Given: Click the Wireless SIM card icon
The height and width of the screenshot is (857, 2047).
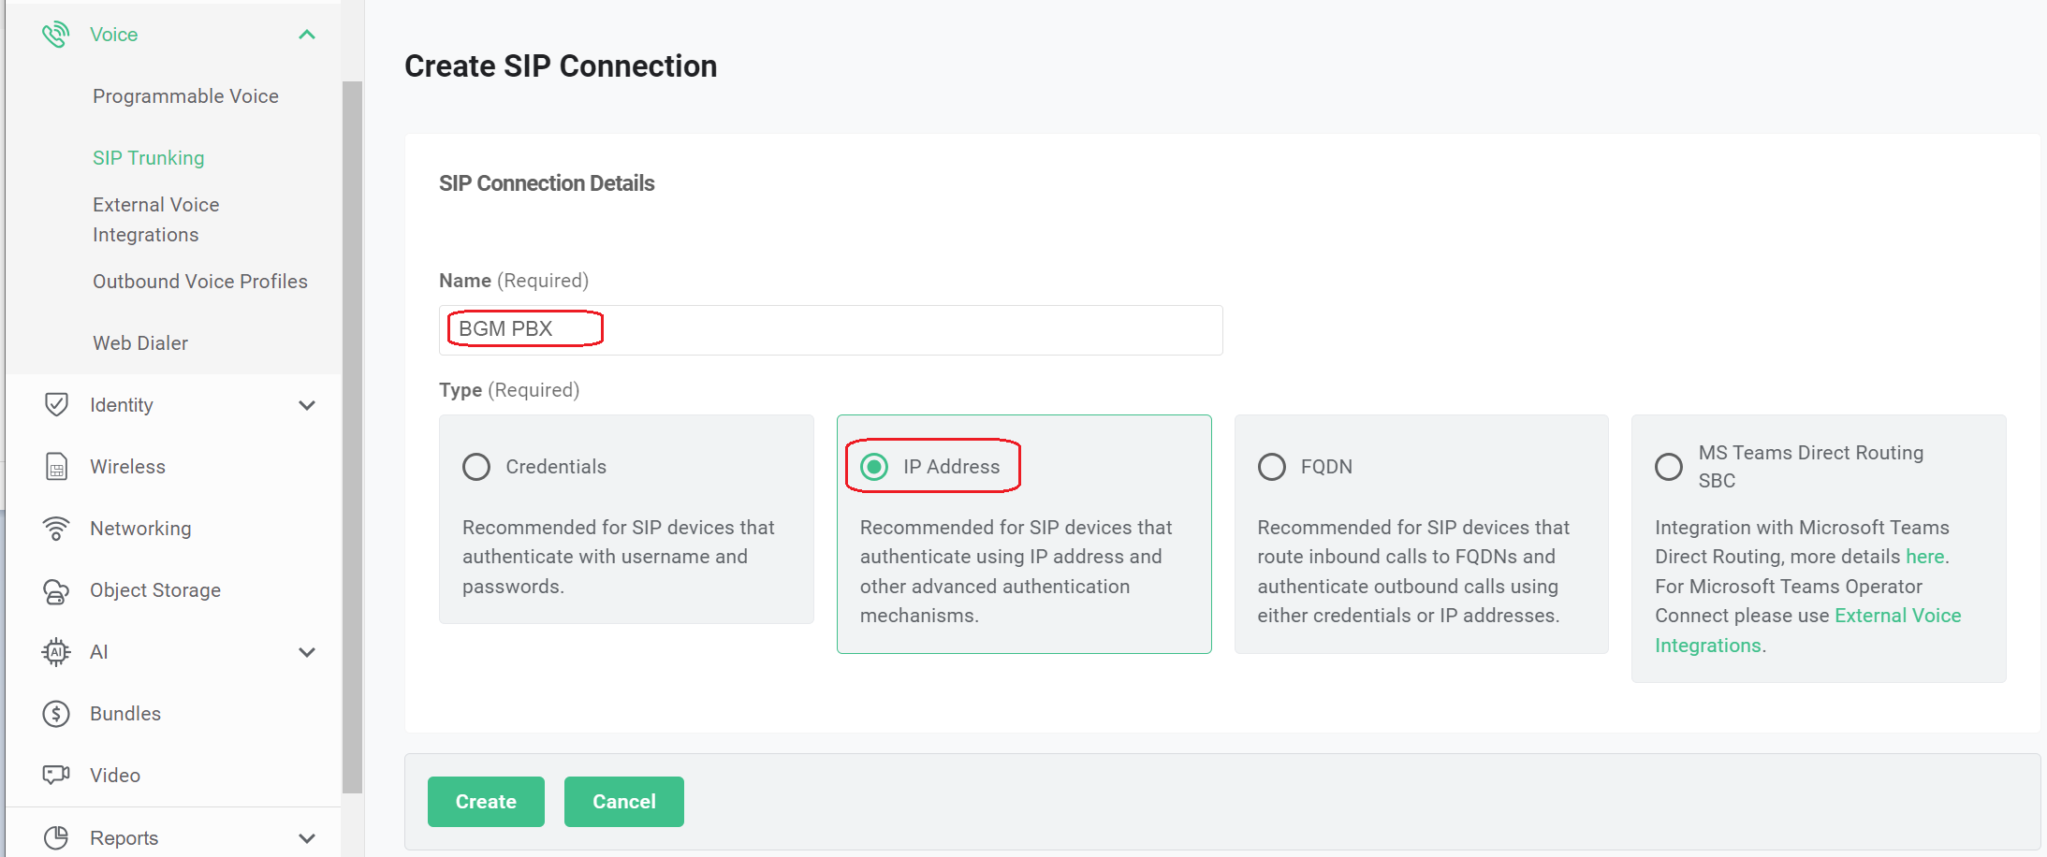Looking at the screenshot, I should (x=56, y=467).
